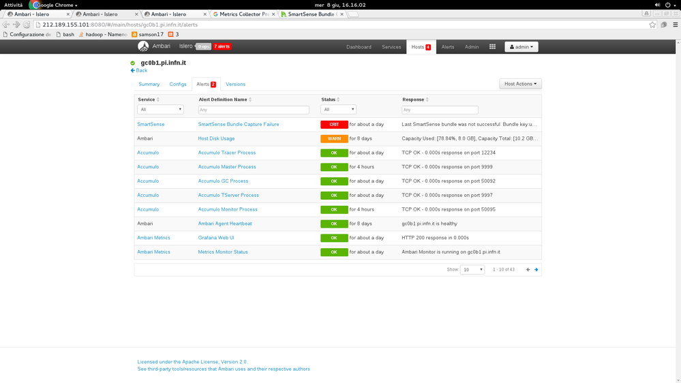Click the Ambari logo icon
Screen dimensions: 681x383
coord(143,46)
